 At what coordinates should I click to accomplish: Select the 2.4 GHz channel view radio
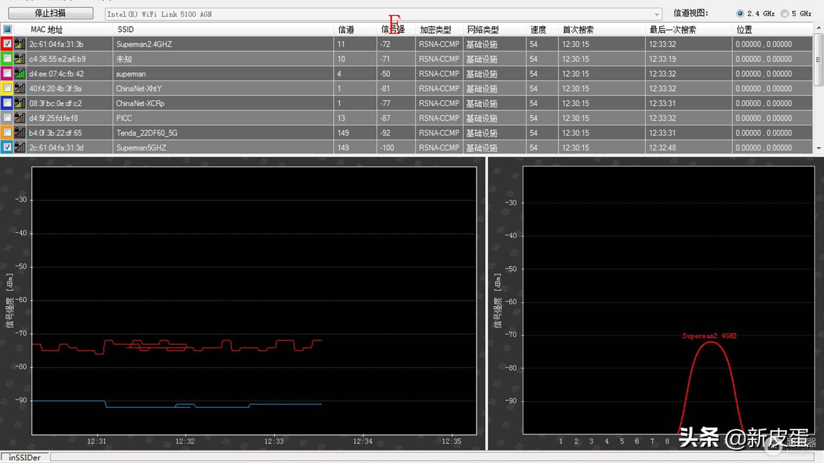pos(740,14)
